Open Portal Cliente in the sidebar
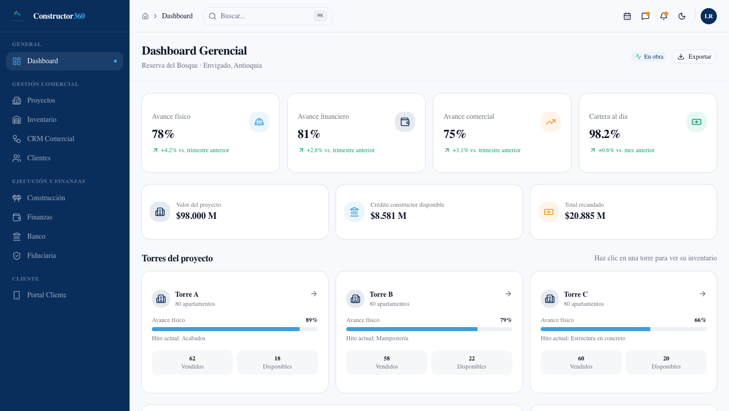 coord(64,295)
